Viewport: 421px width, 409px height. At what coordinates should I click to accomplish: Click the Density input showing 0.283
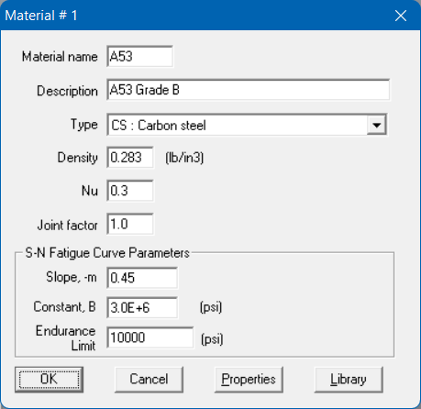[130, 158]
